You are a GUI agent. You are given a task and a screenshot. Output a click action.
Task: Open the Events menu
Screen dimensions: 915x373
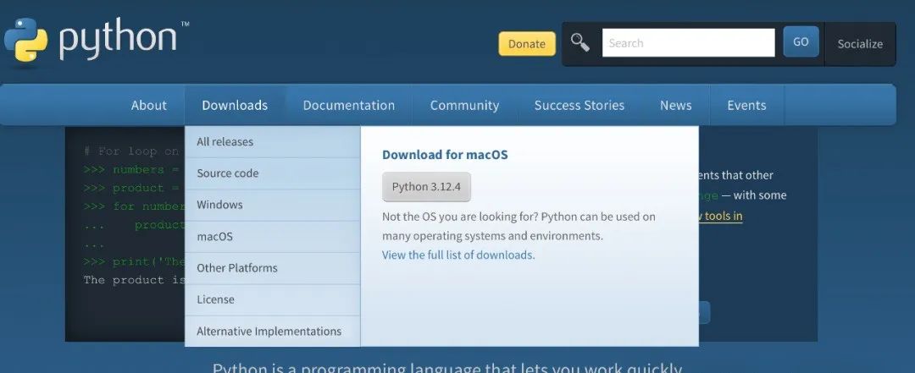(746, 106)
